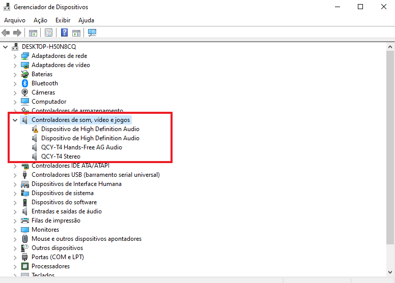
Task: Click the Portas (COM e LPT) icon
Action: 24,257
